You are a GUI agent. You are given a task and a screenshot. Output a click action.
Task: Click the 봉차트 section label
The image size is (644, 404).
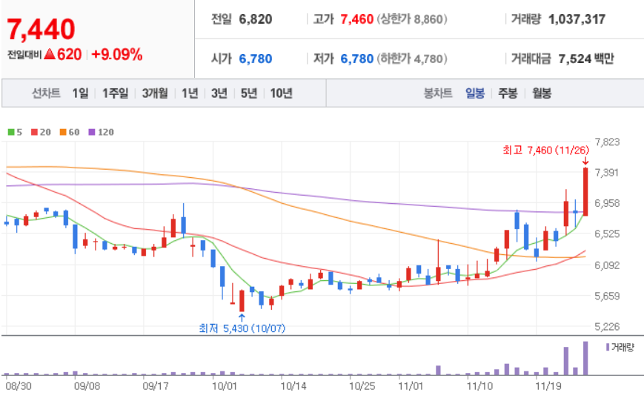click(438, 93)
